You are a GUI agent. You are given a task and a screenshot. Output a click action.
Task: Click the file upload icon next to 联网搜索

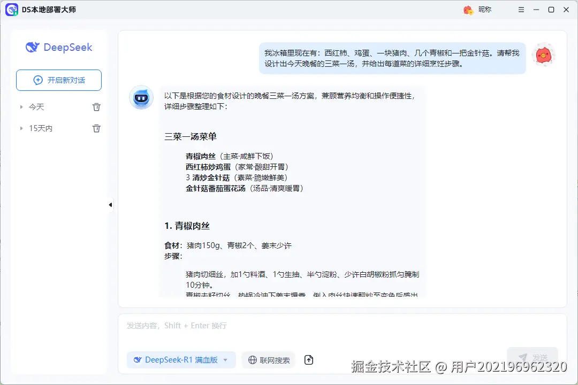[309, 360]
